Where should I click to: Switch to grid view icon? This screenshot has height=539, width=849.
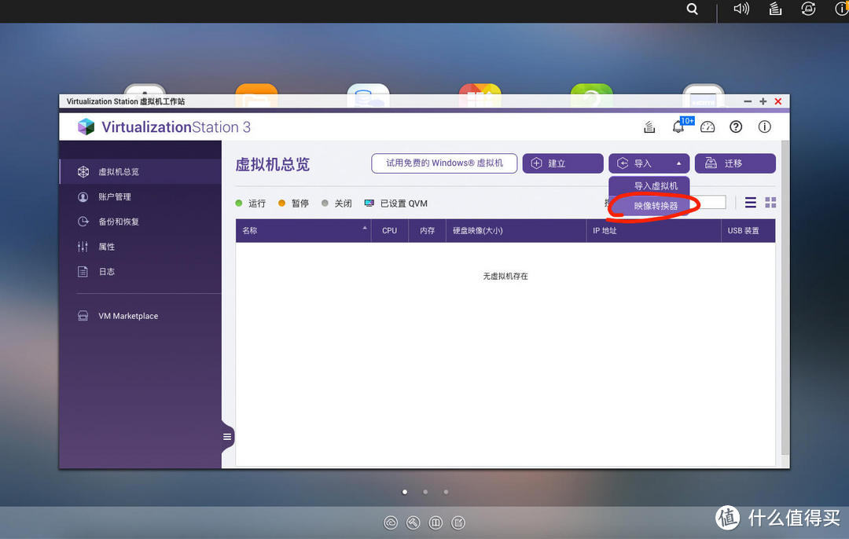tap(770, 203)
